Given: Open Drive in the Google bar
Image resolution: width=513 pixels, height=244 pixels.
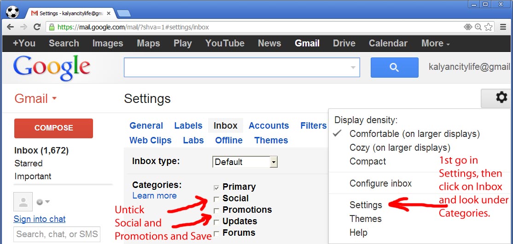Looking at the screenshot, I should [x=344, y=43].
